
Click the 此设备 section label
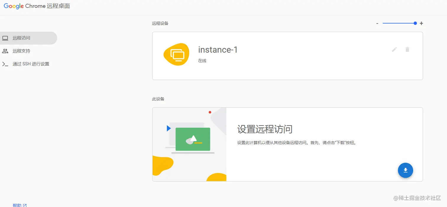coord(158,99)
